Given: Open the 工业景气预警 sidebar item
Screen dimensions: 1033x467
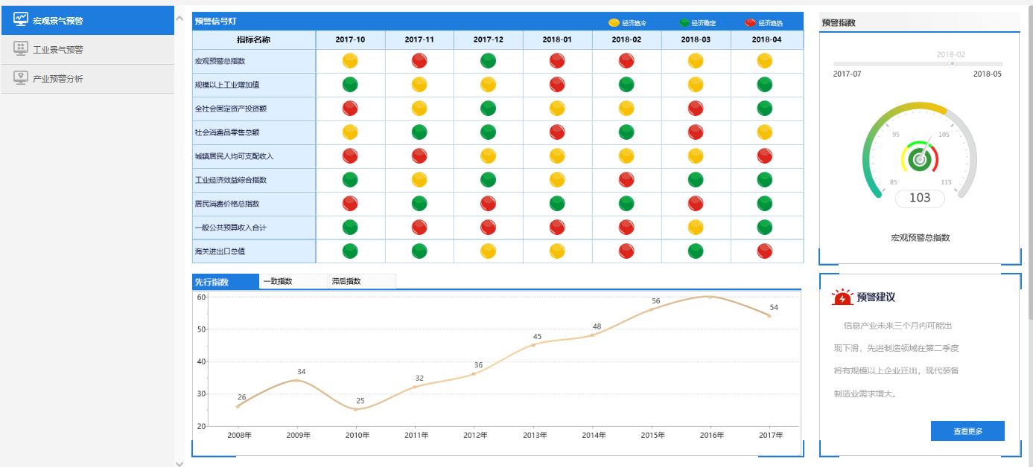Looking at the screenshot, I should click(87, 50).
